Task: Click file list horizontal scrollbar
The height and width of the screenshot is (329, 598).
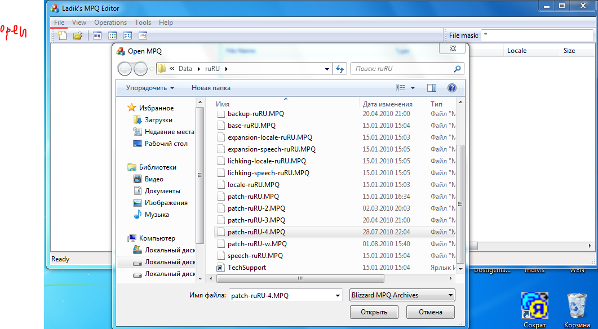Action: coord(300,279)
